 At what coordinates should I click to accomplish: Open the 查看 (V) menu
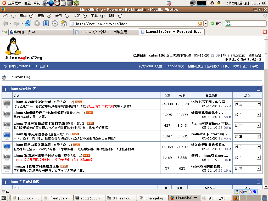(44, 16)
